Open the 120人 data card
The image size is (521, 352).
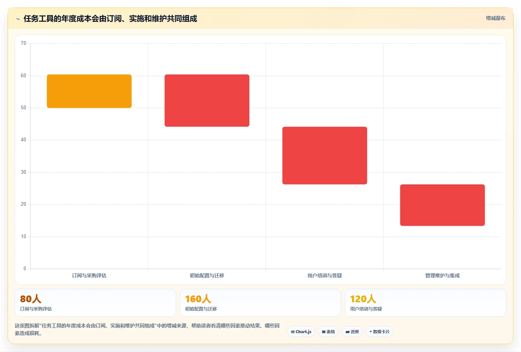426,303
